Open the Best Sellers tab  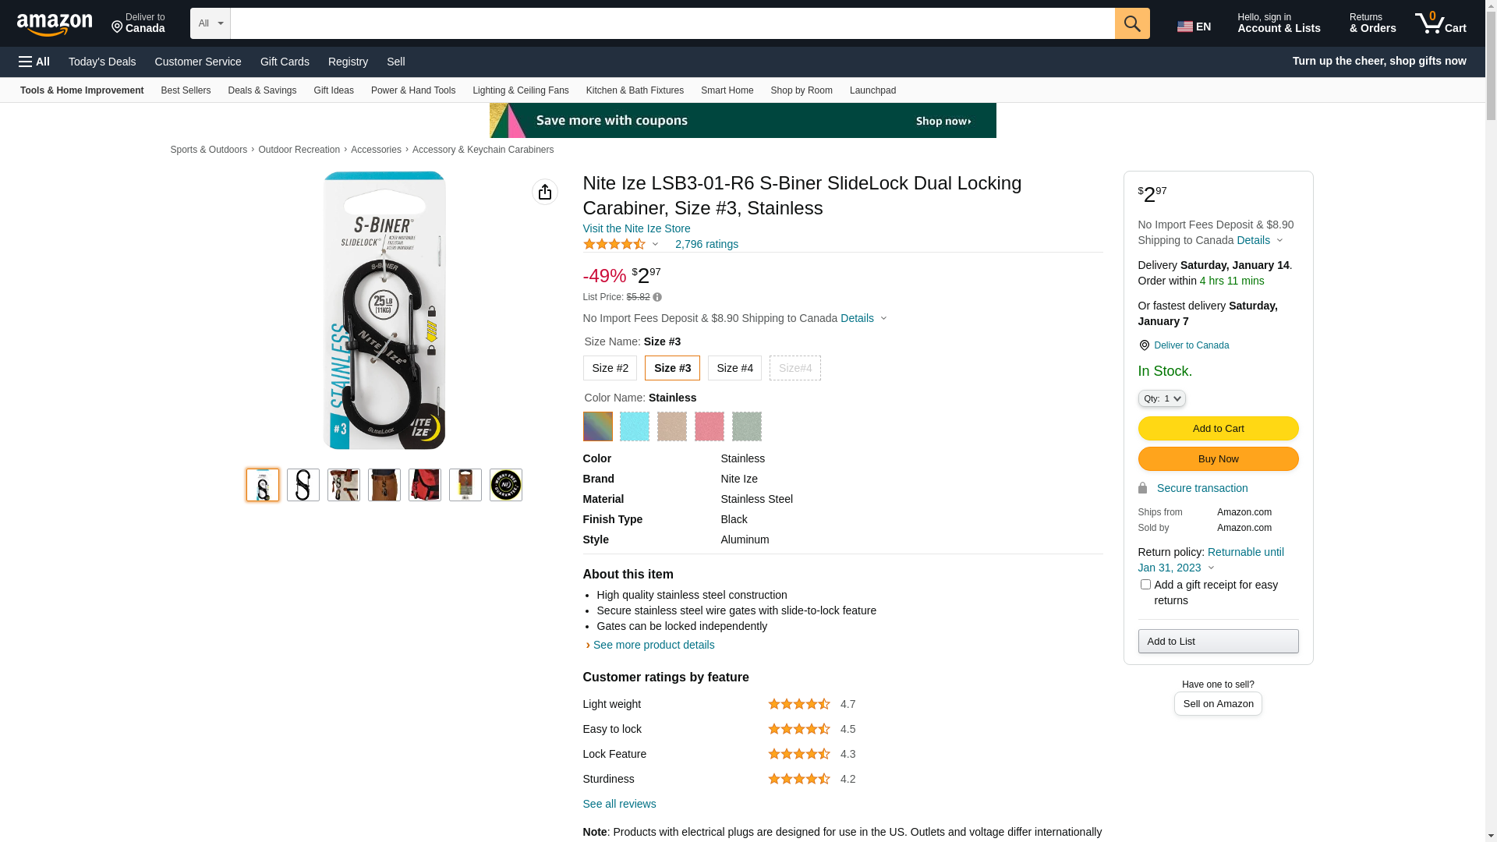pyautogui.click(x=186, y=90)
